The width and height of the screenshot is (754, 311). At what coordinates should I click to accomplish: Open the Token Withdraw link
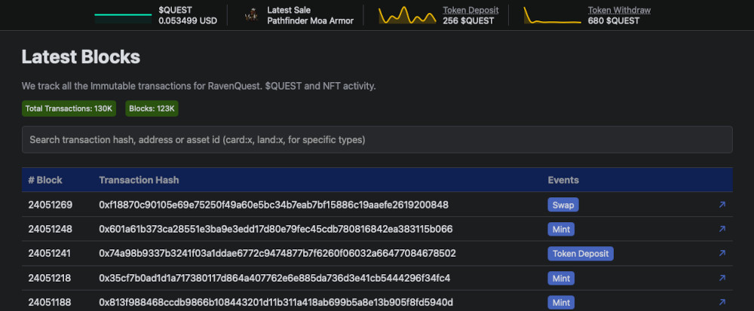(619, 11)
